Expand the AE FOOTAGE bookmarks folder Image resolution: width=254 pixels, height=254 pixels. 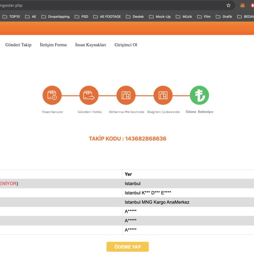tap(107, 17)
